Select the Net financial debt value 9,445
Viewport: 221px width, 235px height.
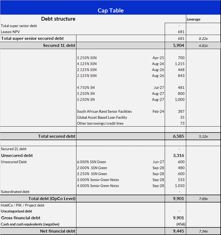tap(179, 231)
